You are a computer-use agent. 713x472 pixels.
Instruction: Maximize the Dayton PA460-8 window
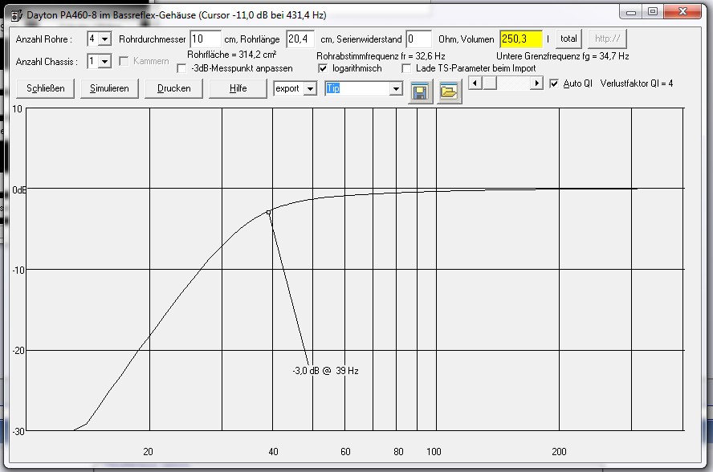(x=653, y=12)
